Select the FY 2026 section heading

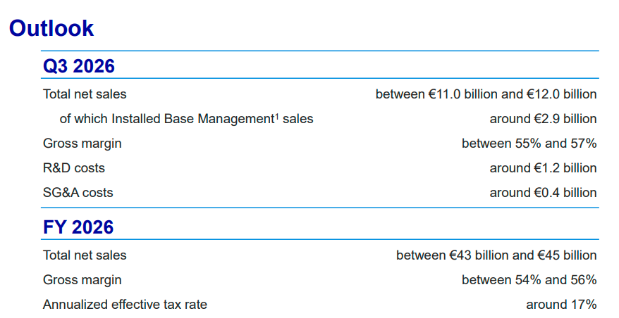coord(78,227)
